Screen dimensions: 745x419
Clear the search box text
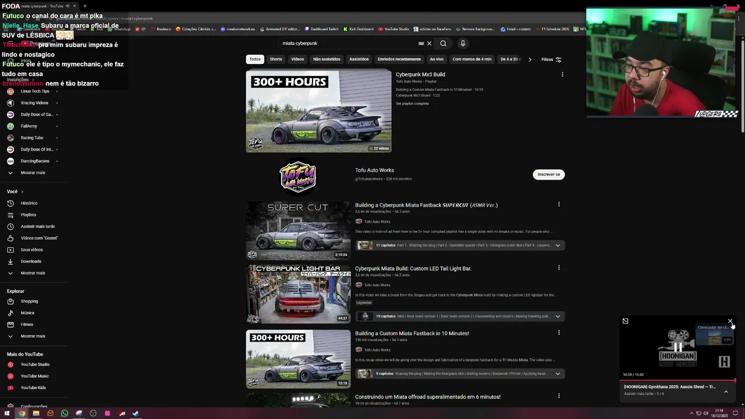[430, 43]
